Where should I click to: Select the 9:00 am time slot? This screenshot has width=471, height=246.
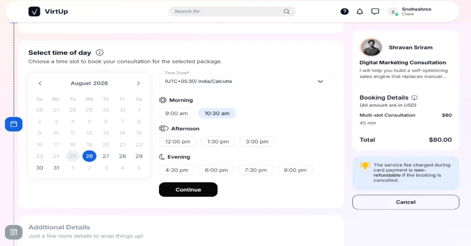tap(176, 113)
